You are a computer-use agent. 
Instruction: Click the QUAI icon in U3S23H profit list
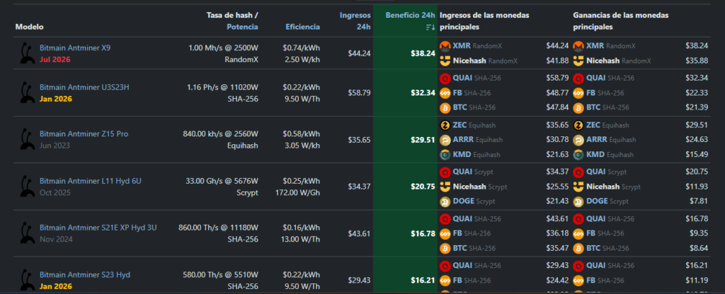(x=578, y=78)
